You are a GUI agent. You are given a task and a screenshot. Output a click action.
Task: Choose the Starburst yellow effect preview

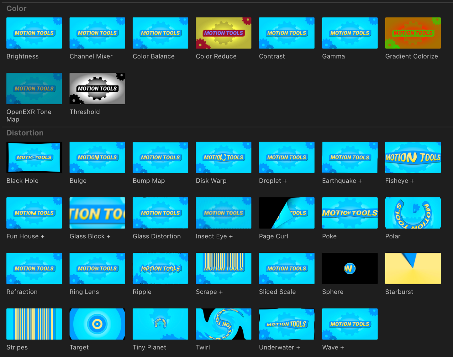pos(413,268)
